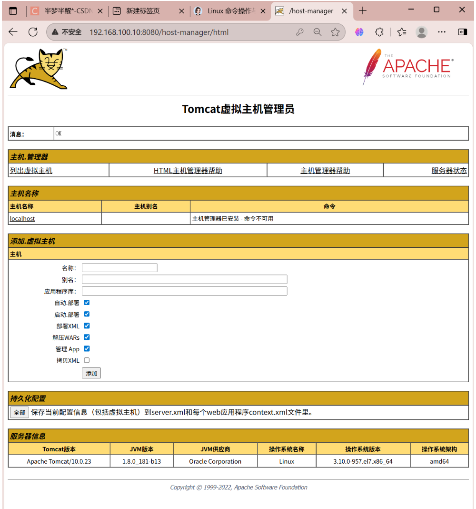The height and width of the screenshot is (509, 476).
Task: Add page to favorites with star icon
Action: (x=335, y=32)
